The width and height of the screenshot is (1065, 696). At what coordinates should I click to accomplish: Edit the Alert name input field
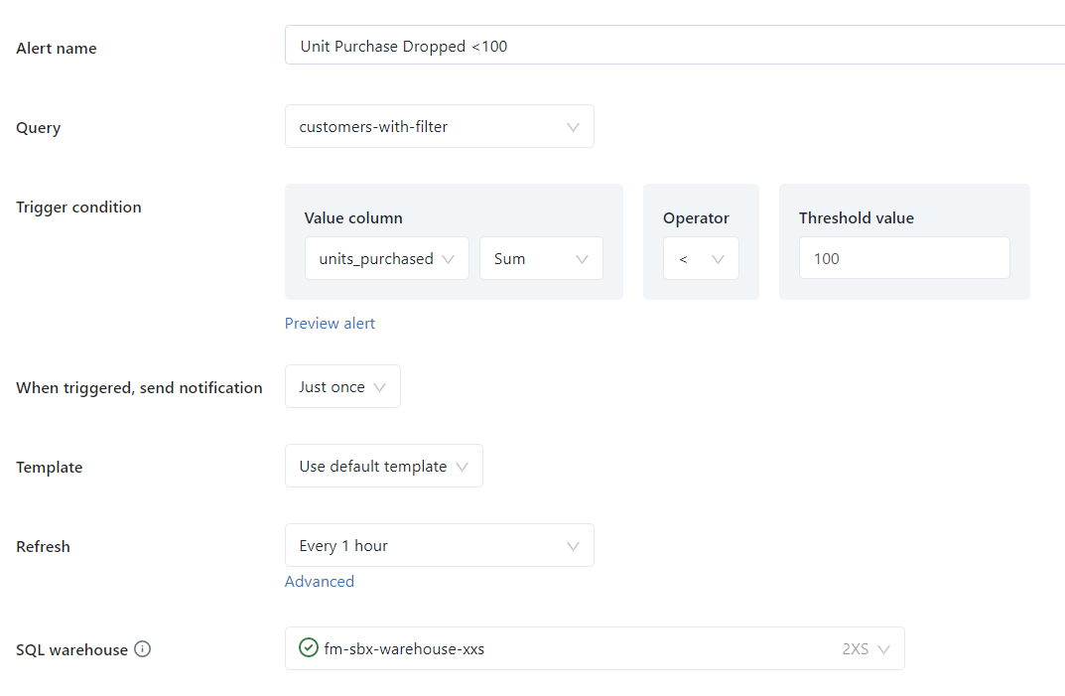[675, 46]
